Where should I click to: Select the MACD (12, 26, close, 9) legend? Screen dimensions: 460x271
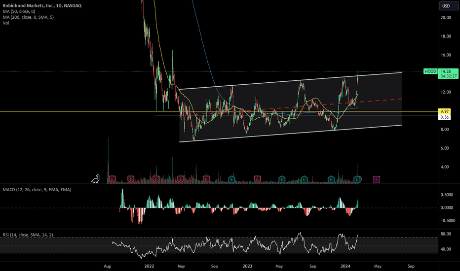coord(37,190)
